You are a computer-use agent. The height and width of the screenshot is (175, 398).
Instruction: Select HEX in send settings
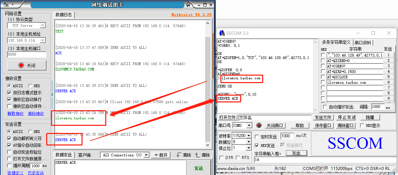[34, 132]
